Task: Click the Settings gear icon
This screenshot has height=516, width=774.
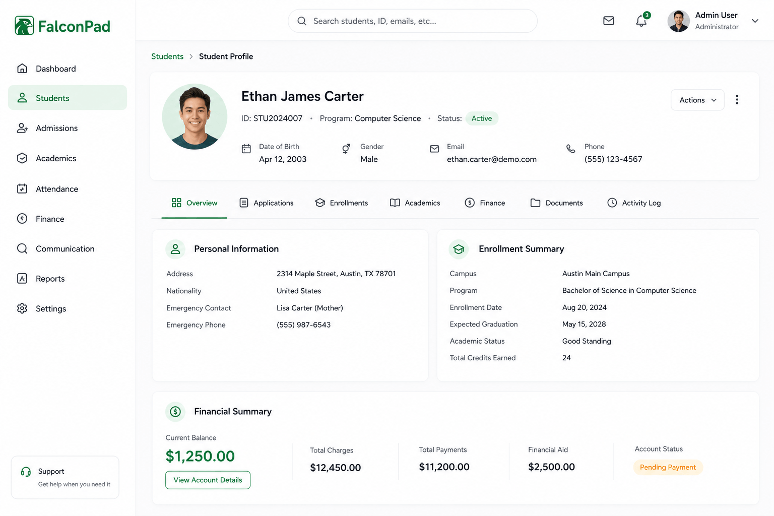Action: [22, 308]
